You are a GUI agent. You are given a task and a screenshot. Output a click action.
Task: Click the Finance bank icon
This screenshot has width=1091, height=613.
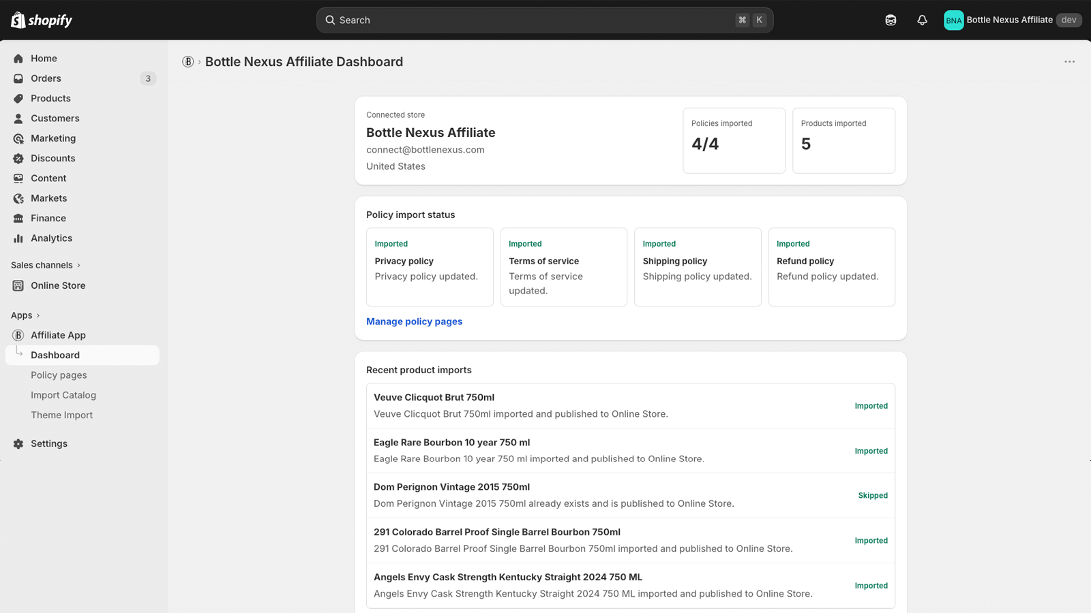[x=18, y=218]
